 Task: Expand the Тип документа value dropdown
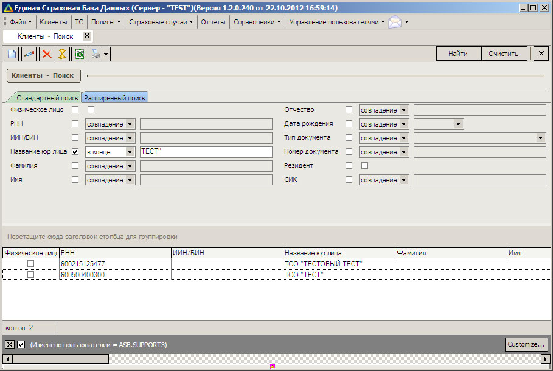pos(541,138)
